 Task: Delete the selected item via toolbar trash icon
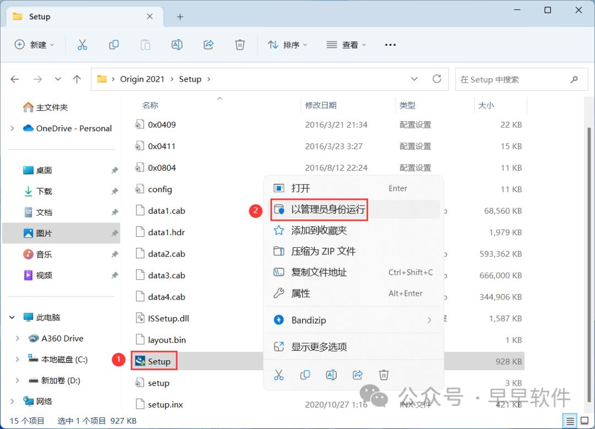pos(240,45)
